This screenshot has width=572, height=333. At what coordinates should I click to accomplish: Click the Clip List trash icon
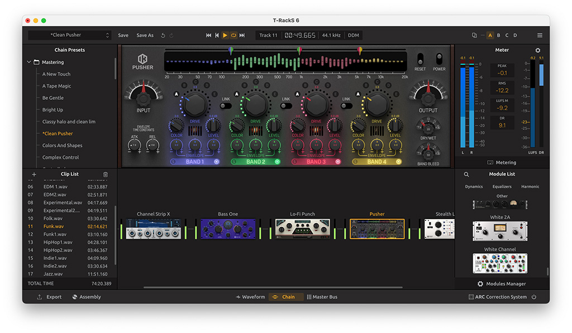tap(106, 174)
